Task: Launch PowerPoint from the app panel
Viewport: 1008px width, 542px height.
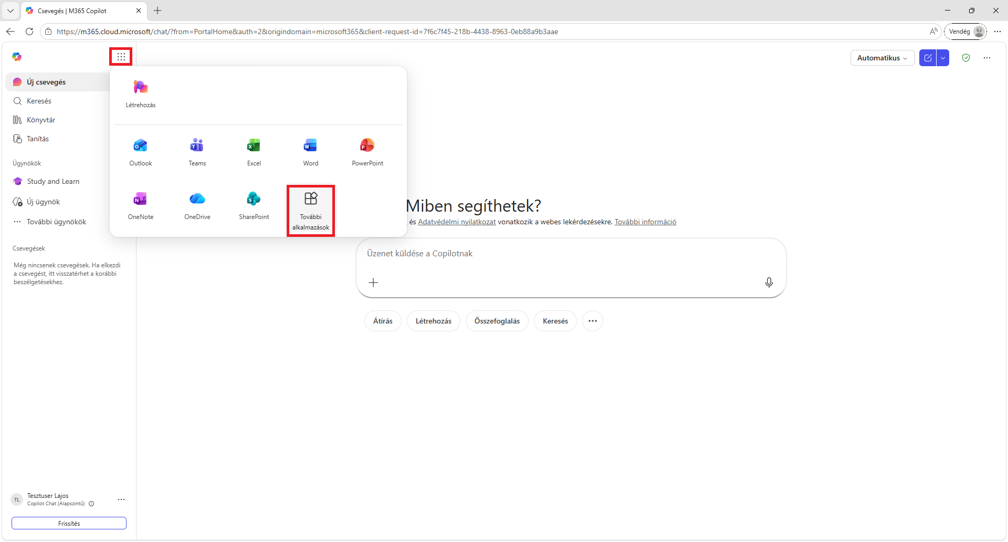Action: [x=367, y=152]
